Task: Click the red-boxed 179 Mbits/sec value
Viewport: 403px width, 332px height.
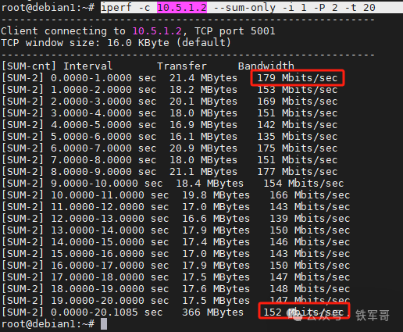Action: click(x=298, y=78)
